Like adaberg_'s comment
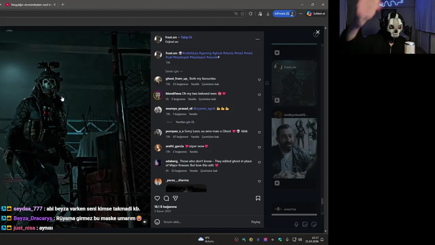 (x=259, y=162)
